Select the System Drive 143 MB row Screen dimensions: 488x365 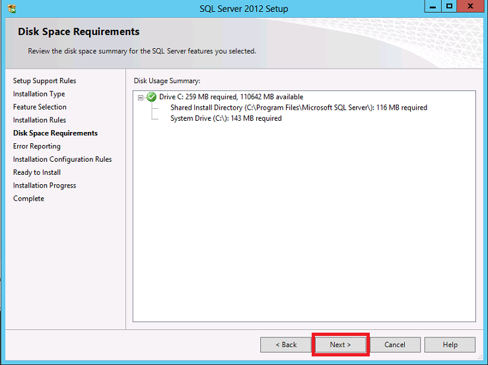pyautogui.click(x=226, y=118)
